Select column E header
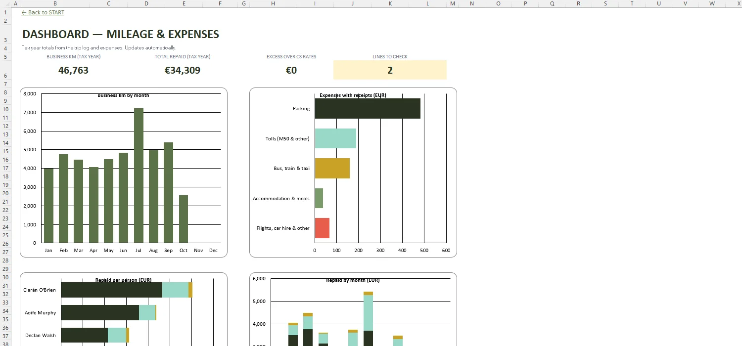 point(184,3)
